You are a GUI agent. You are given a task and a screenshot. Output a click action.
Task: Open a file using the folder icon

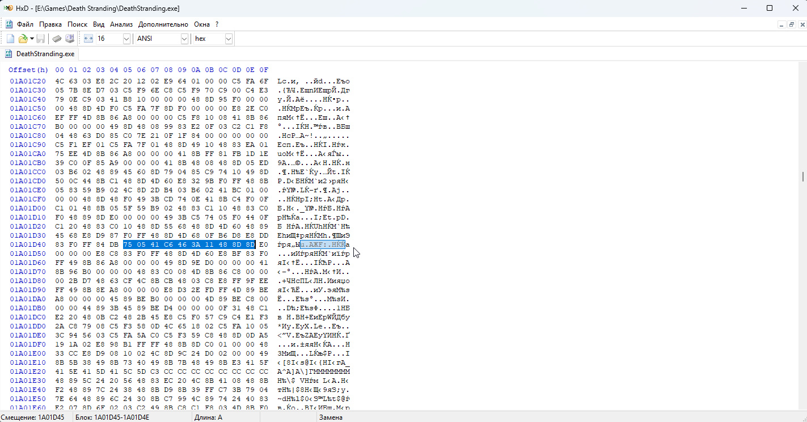click(x=23, y=39)
